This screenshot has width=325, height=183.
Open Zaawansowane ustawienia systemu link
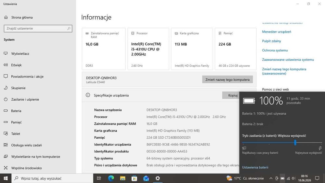pyautogui.click(x=288, y=60)
